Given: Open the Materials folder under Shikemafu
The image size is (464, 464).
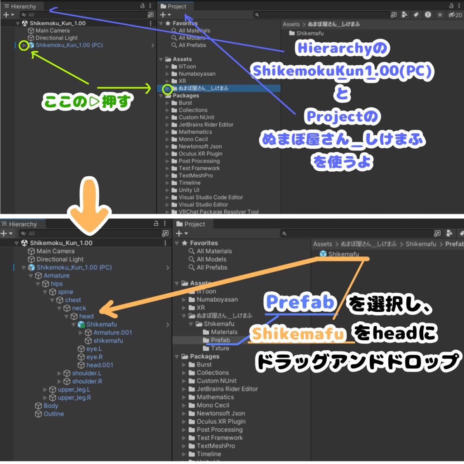Looking at the screenshot, I should point(220,332).
